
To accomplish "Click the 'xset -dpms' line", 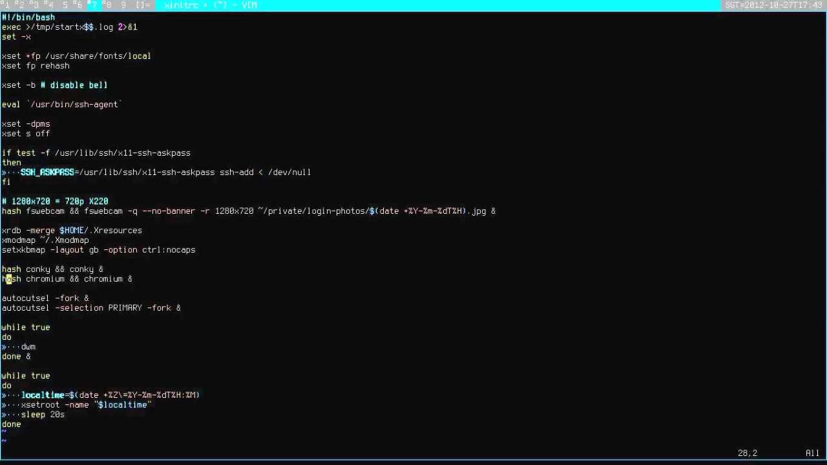I will (x=26, y=123).
